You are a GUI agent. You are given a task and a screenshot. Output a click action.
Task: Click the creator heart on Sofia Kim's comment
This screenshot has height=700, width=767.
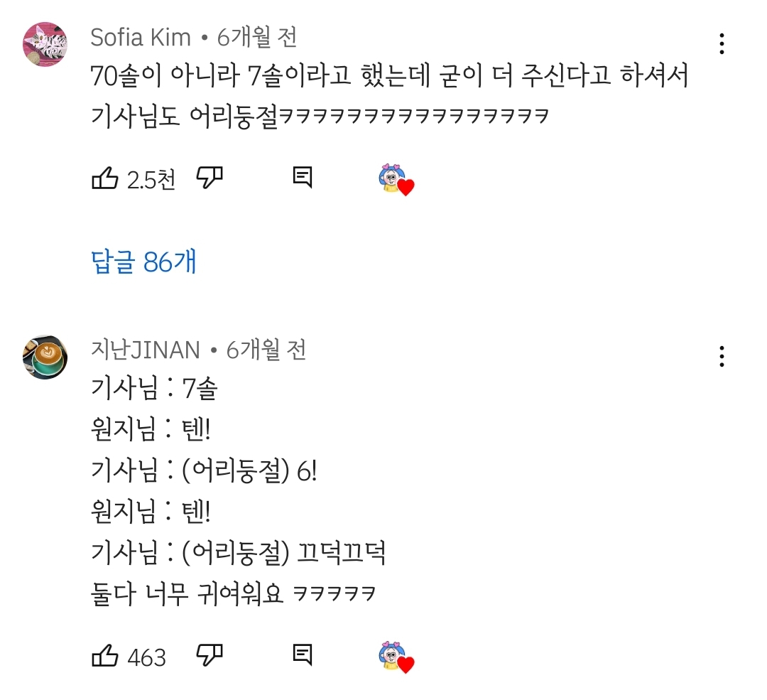pyautogui.click(x=397, y=180)
